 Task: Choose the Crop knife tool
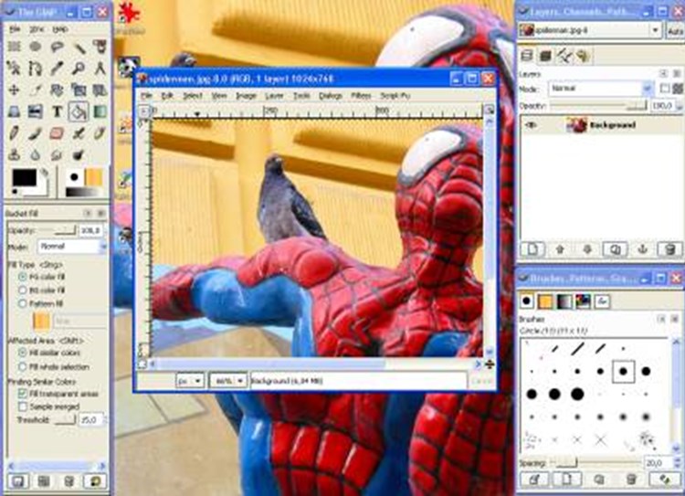coord(36,90)
